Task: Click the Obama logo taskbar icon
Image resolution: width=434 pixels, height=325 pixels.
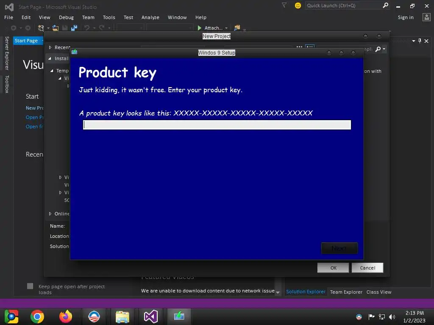Action: click(x=94, y=317)
